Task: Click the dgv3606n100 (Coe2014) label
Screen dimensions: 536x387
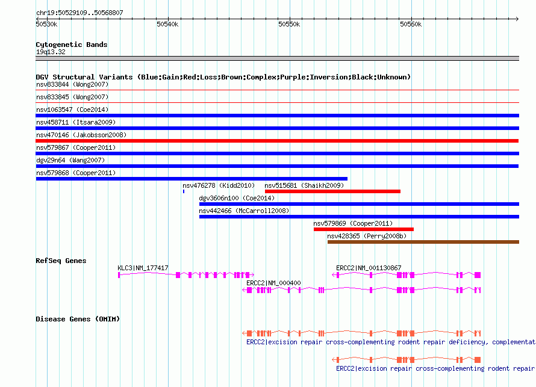Action: 237,198
